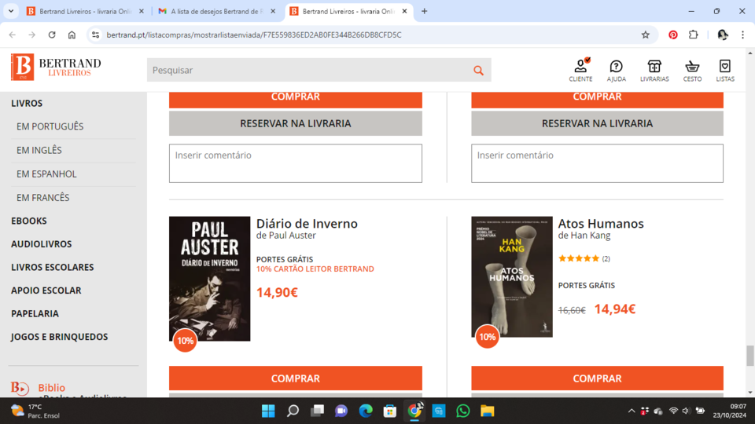
Task: Open the Listas wishlist icon
Action: pyautogui.click(x=725, y=69)
